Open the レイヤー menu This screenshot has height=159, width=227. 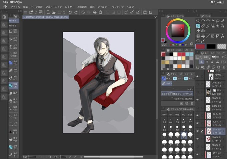click(x=69, y=7)
